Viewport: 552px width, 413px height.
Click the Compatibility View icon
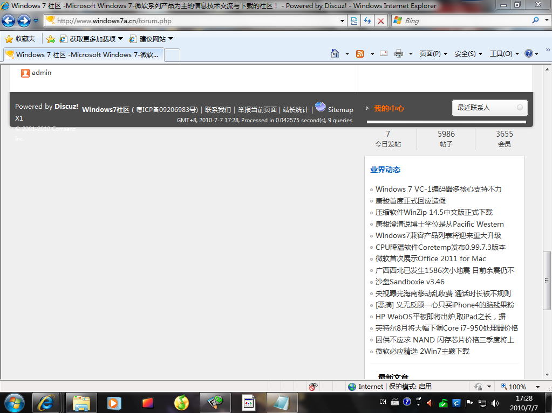click(x=354, y=20)
